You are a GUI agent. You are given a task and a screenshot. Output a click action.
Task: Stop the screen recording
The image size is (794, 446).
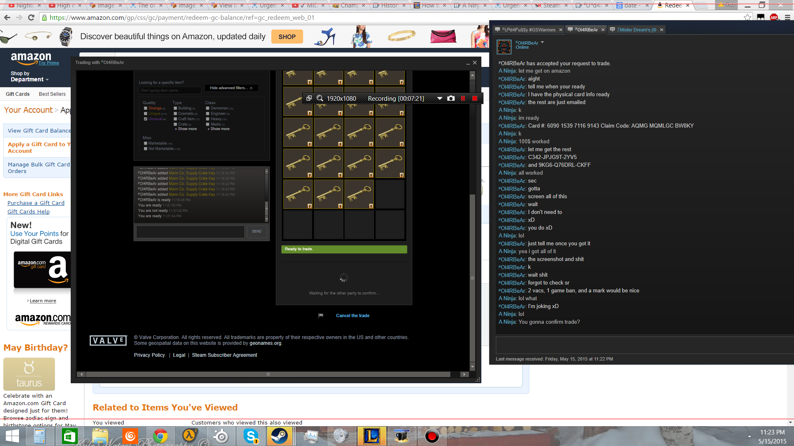[x=475, y=98]
